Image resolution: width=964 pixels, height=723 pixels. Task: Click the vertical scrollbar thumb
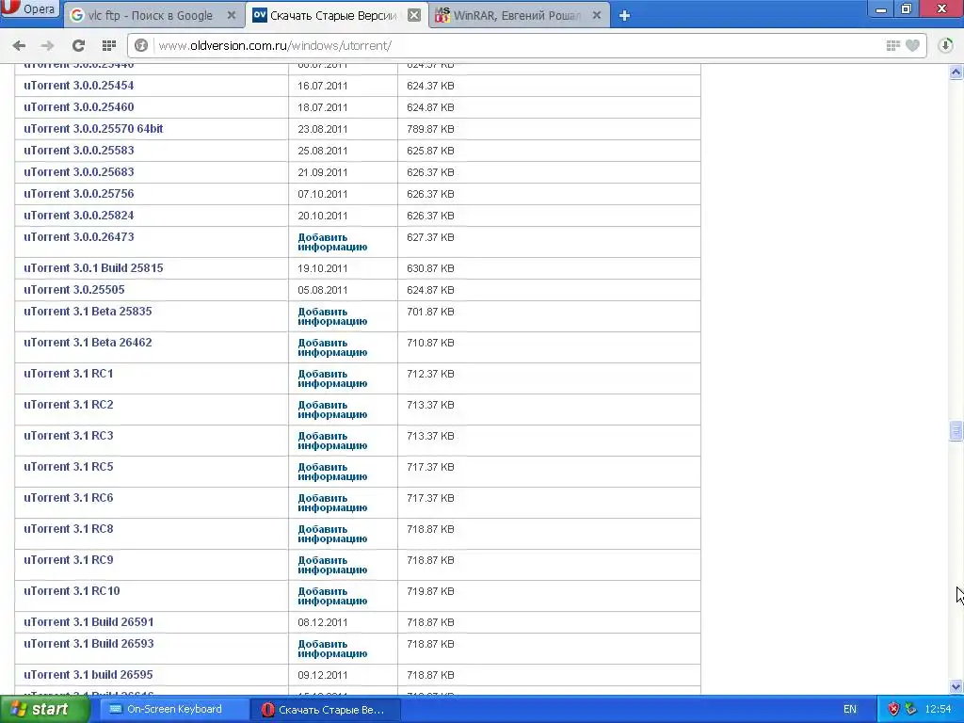956,431
